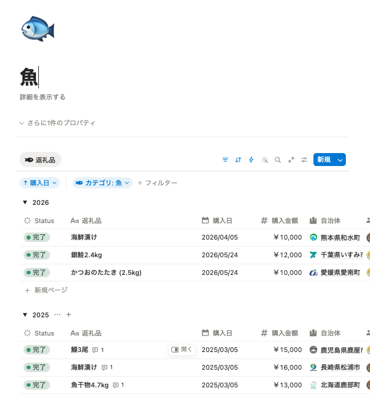Viewport: 370px width, 395px height.
Task: Open the かつおのたたき (2.5kg) entry
Action: [x=106, y=273]
